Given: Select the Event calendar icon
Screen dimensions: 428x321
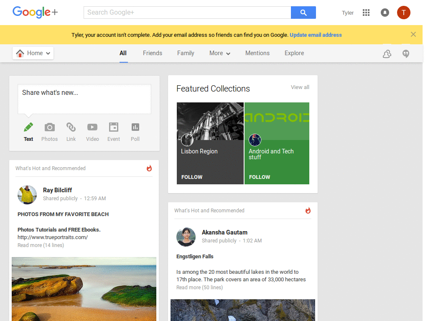Looking at the screenshot, I should [x=114, y=127].
